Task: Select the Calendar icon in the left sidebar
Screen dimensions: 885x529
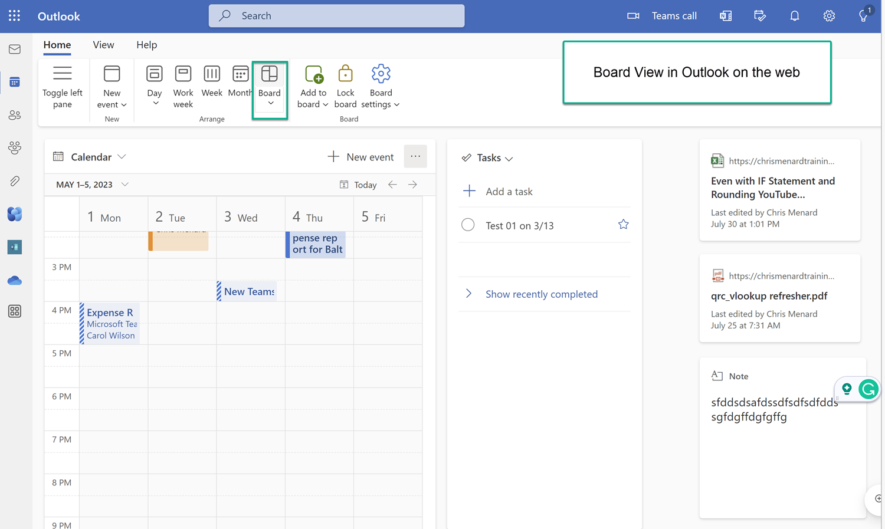Action: point(14,82)
